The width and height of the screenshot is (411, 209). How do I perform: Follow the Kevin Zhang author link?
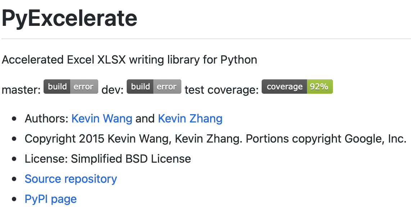(x=190, y=119)
